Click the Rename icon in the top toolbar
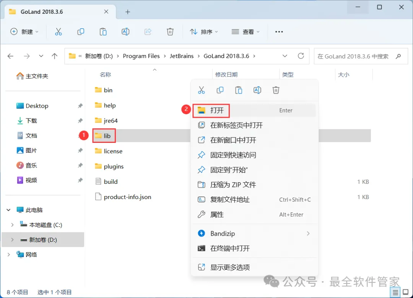 pos(125,32)
